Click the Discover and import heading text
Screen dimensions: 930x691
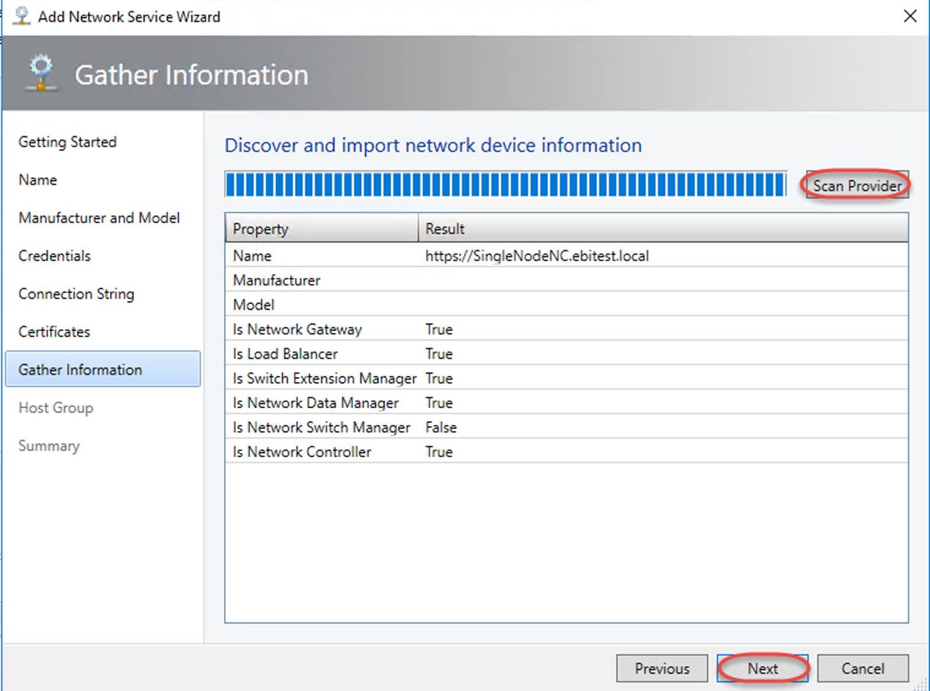(x=433, y=146)
